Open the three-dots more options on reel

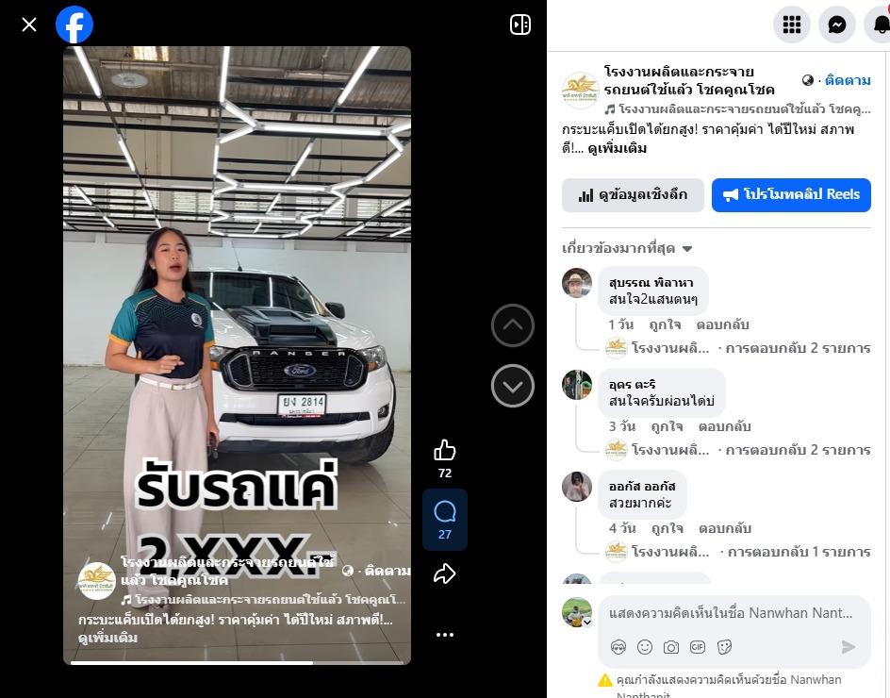(445, 635)
